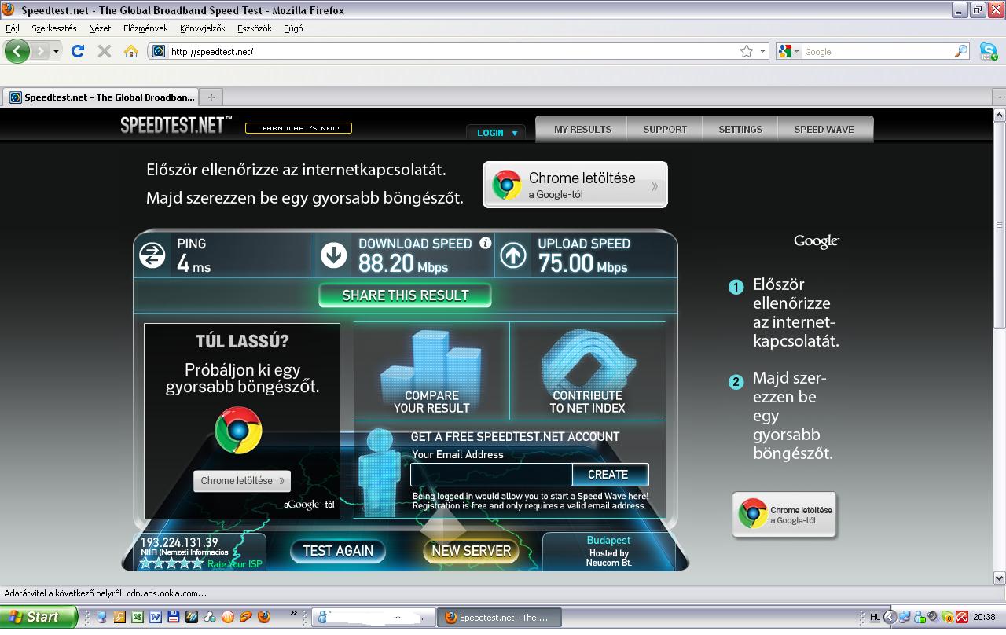1006x635 pixels.
Task: Click the search magnifier icon
Action: point(961,51)
